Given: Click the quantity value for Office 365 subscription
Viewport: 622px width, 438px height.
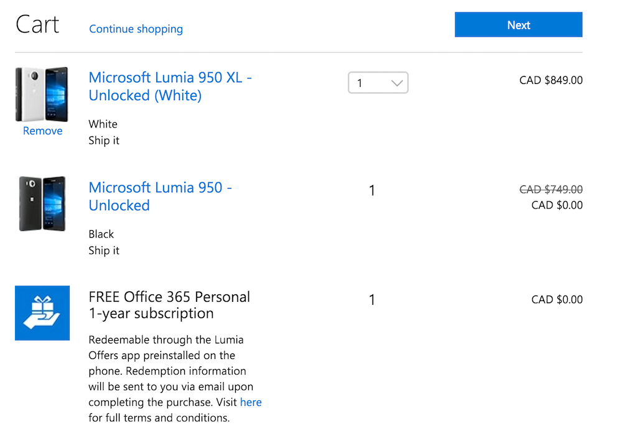Looking at the screenshot, I should (372, 300).
